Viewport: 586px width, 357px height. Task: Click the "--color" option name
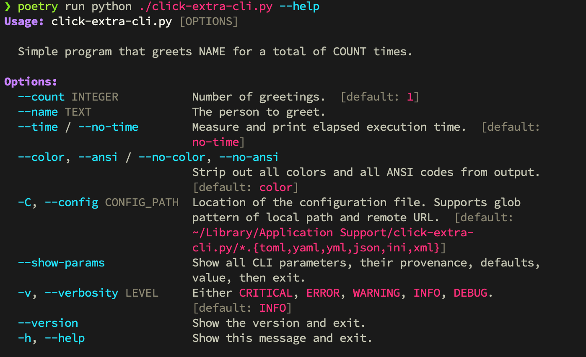tap(41, 157)
